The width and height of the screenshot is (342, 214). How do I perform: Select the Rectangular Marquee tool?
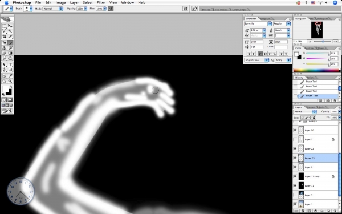coord(4,26)
